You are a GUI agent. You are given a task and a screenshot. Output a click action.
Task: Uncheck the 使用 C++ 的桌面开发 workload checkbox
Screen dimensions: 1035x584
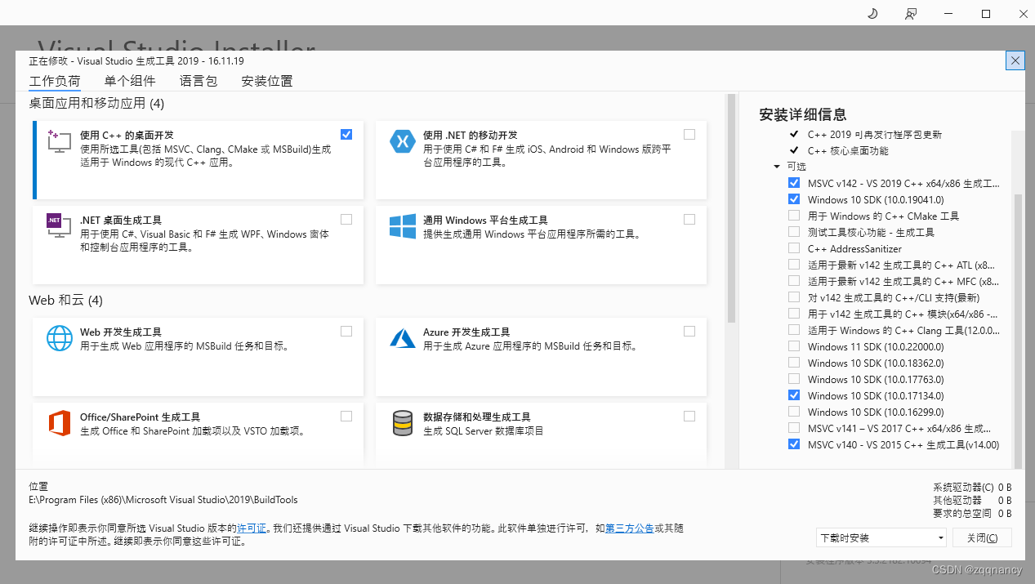pyautogui.click(x=346, y=134)
